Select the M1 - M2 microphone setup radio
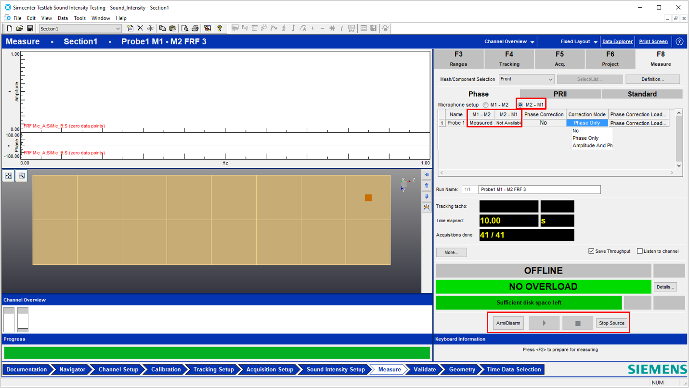This screenshot has width=689, height=388. coord(485,105)
